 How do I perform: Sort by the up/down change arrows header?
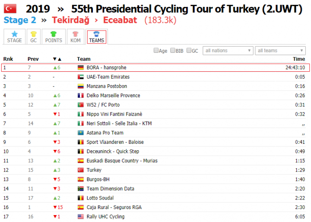(57, 59)
